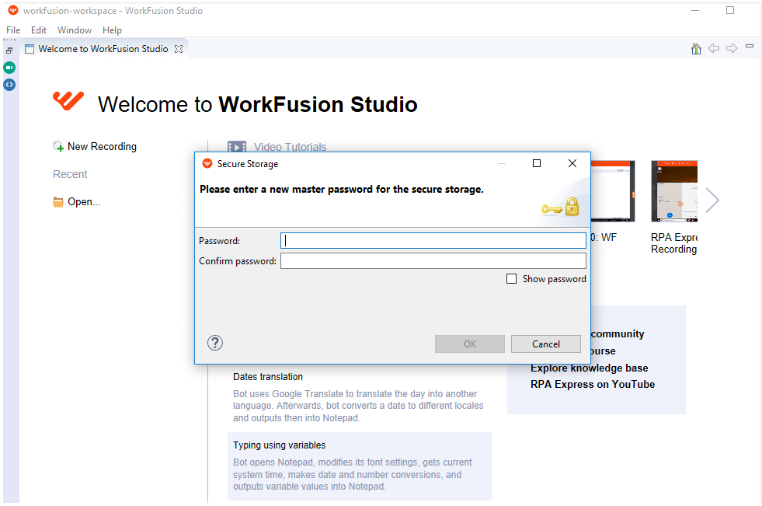Maximize the Secure Storage dialog

click(537, 163)
